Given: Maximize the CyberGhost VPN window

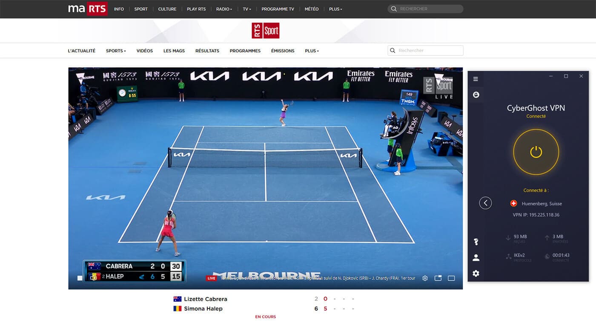Looking at the screenshot, I should [x=566, y=76].
